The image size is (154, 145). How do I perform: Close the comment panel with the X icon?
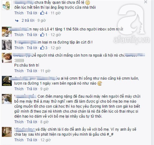[146, 2]
